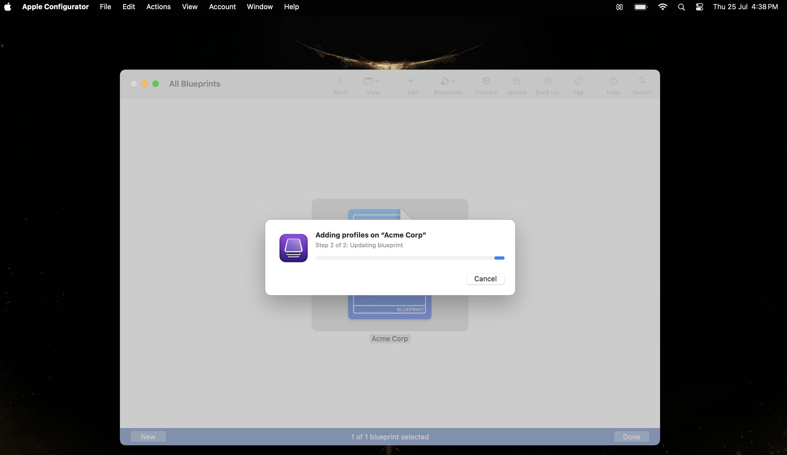Click the '1 of 1 blueprint selected' status text
The image size is (787, 455).
pos(390,437)
